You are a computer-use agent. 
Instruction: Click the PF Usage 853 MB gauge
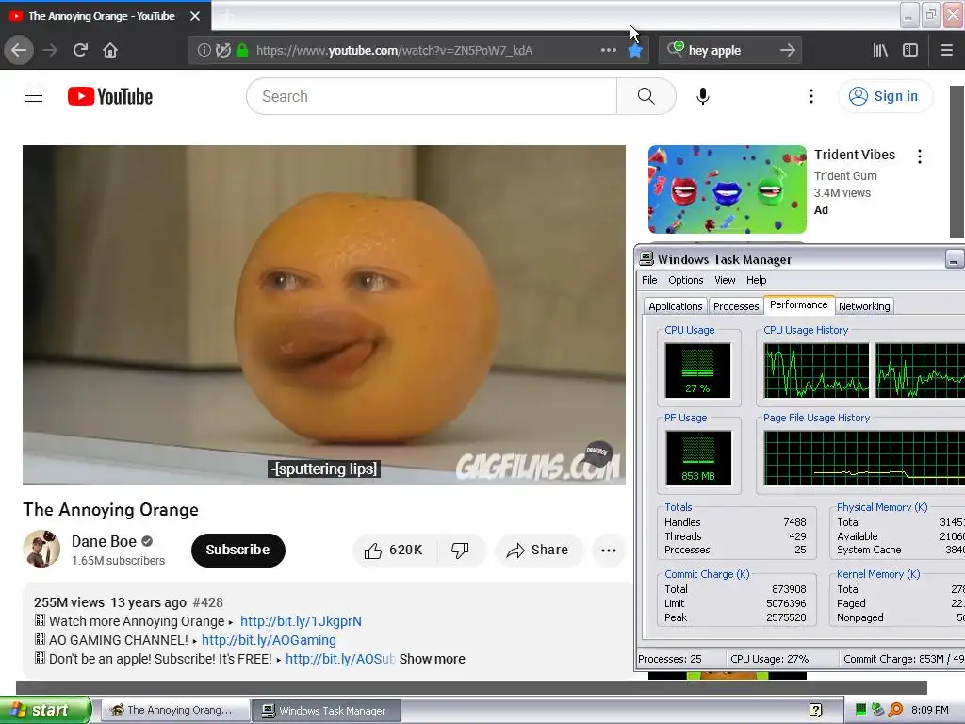tap(698, 458)
